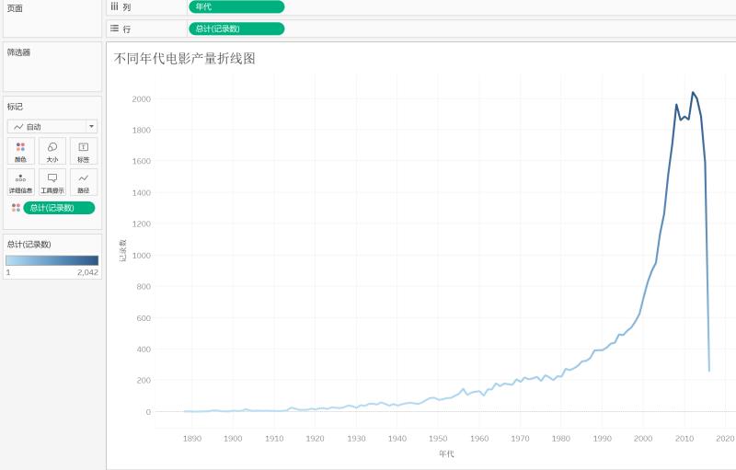Click the 标记 (Marks) card header

pos(15,107)
